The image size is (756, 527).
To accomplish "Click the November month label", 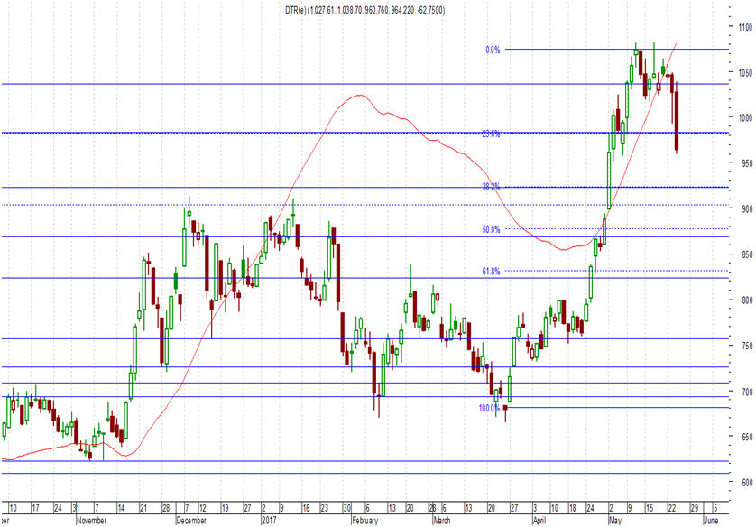I will (x=92, y=521).
